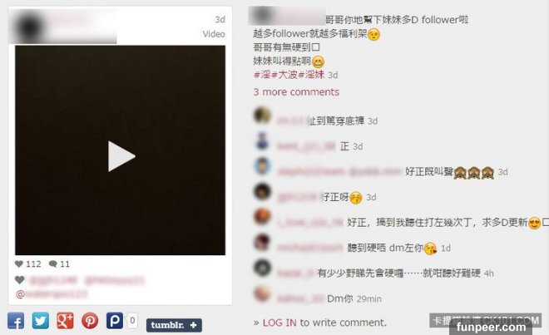The height and width of the screenshot is (335, 549).
Task: Play the video in the post
Action: [121, 156]
